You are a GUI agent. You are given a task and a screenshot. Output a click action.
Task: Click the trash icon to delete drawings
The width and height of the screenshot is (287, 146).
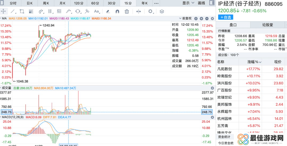[127, 11]
